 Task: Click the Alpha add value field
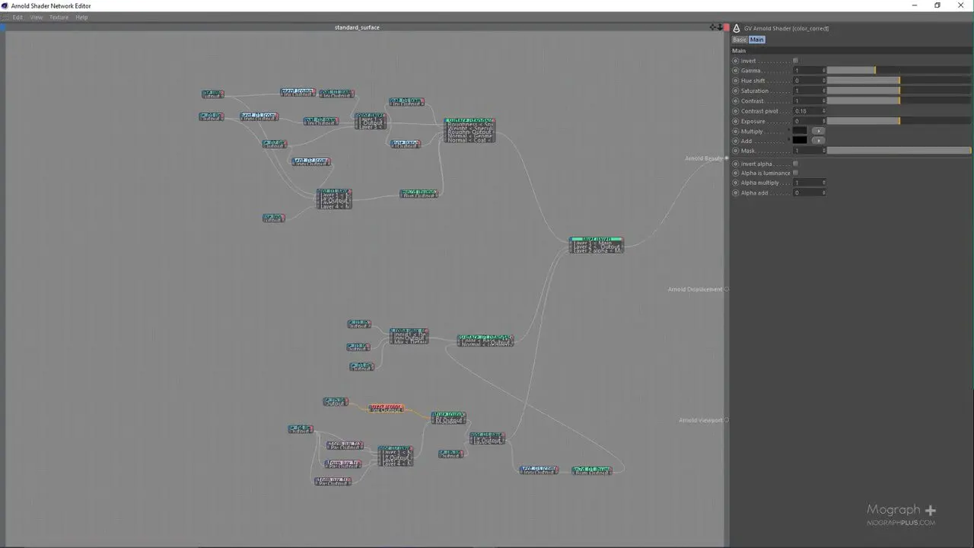click(807, 193)
